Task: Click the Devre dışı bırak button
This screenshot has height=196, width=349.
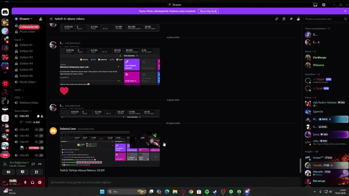Action: point(208,11)
